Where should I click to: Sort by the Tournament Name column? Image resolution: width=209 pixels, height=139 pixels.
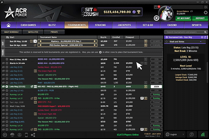[67, 37]
